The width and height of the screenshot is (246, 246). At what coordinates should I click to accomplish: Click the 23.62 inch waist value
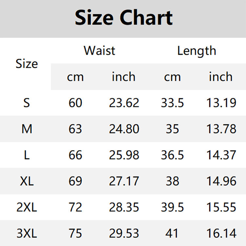tap(124, 103)
